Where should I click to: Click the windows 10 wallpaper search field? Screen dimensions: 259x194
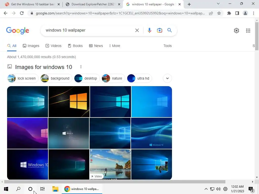click(x=89, y=30)
